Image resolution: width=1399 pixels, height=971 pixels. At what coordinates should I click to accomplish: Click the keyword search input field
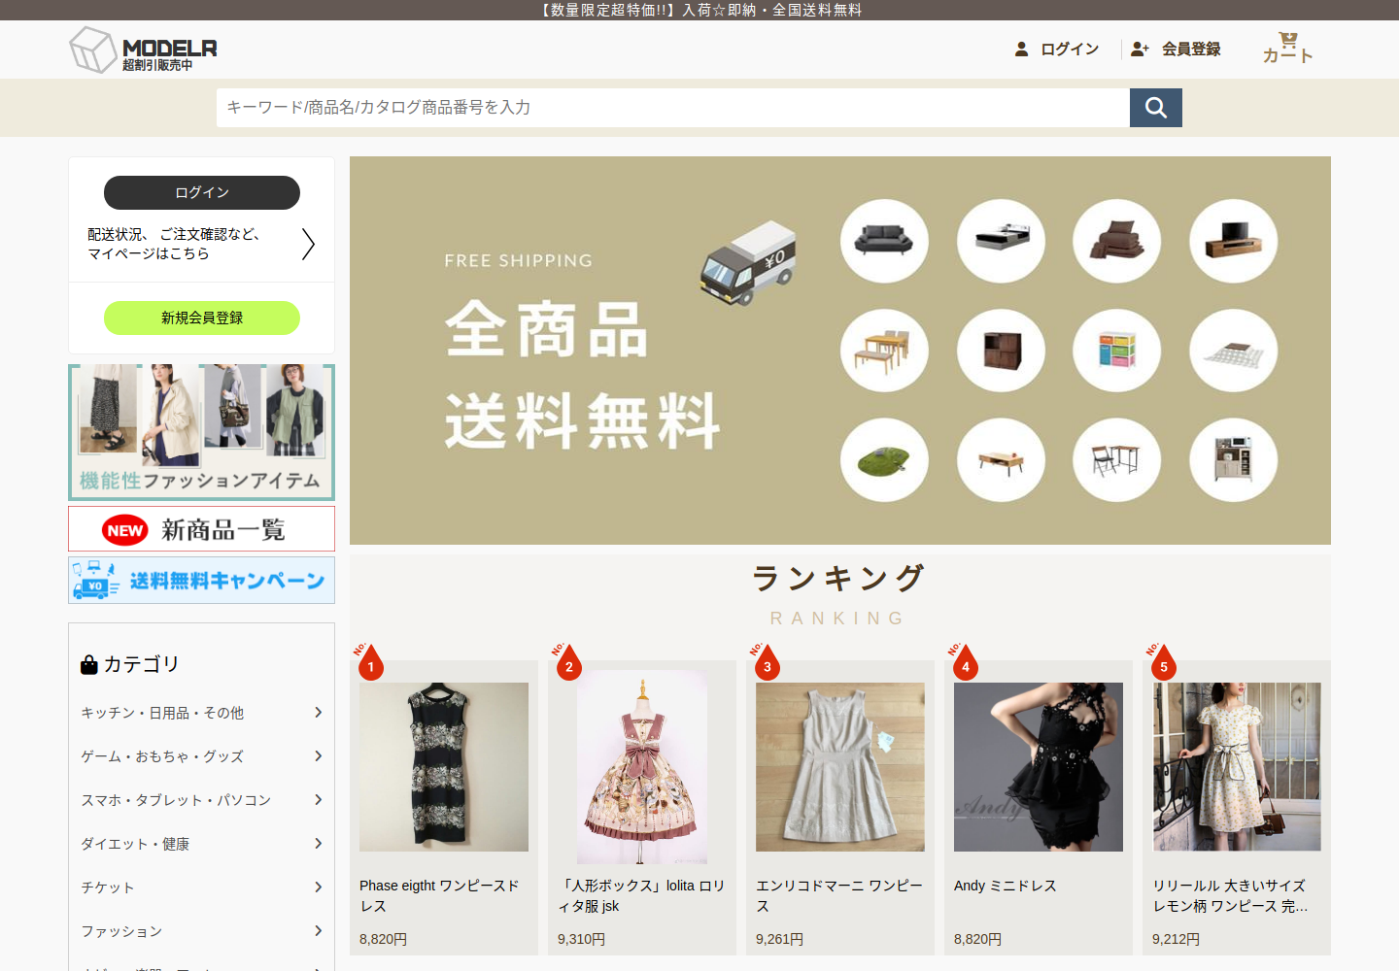coord(673,108)
